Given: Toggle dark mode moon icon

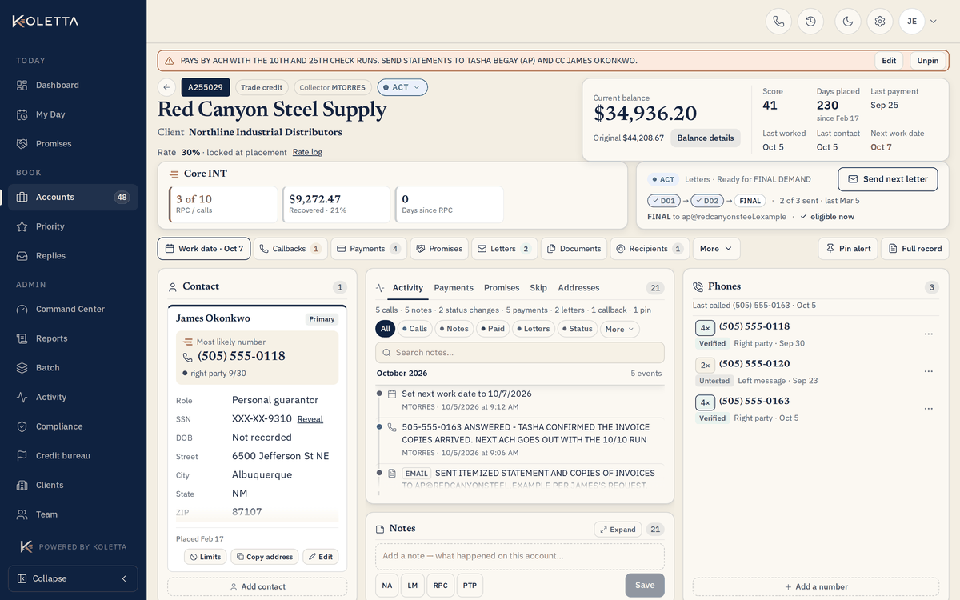Looking at the screenshot, I should tap(848, 22).
